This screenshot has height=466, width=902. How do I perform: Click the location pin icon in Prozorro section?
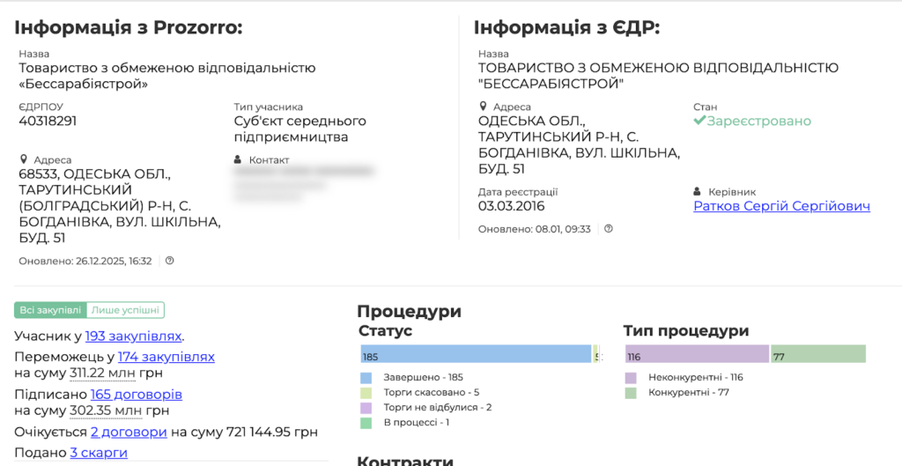click(23, 160)
